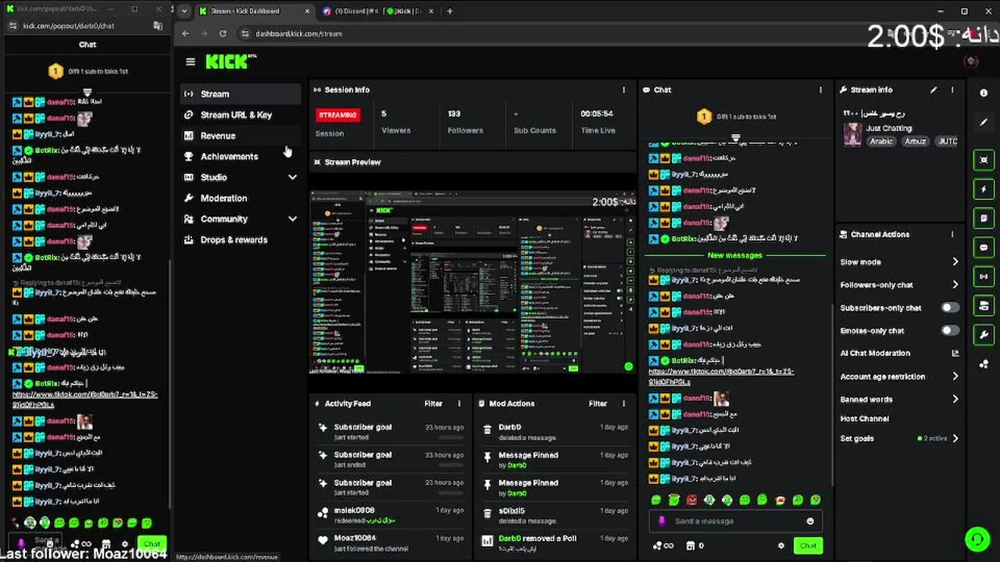Click the broadcast signal icon in right sidebar
This screenshot has height=562, width=1000.
click(984, 276)
